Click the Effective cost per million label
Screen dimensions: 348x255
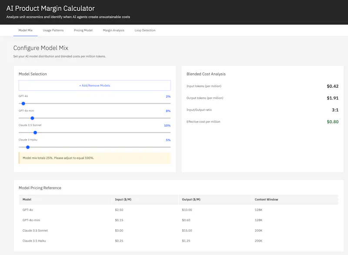click(x=203, y=121)
